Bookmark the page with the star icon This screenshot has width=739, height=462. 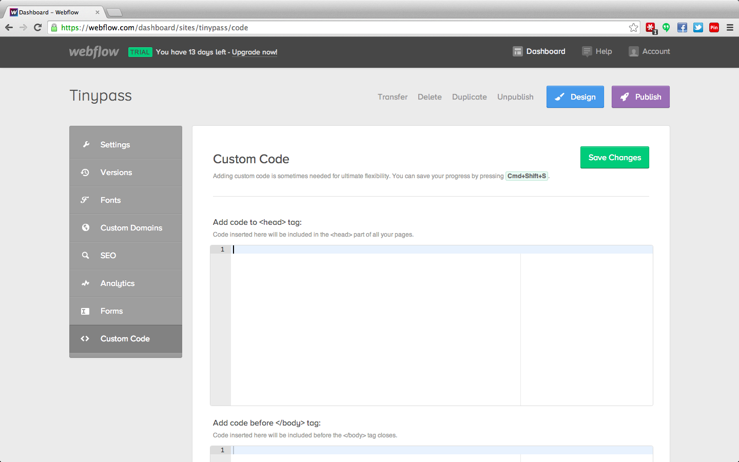click(633, 28)
